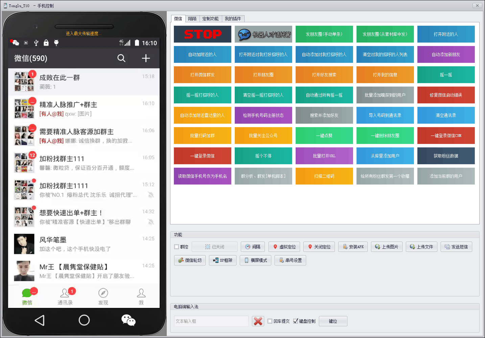Close the Tonglu_T10 window
Screen dimensions: 485x338
[477, 5]
